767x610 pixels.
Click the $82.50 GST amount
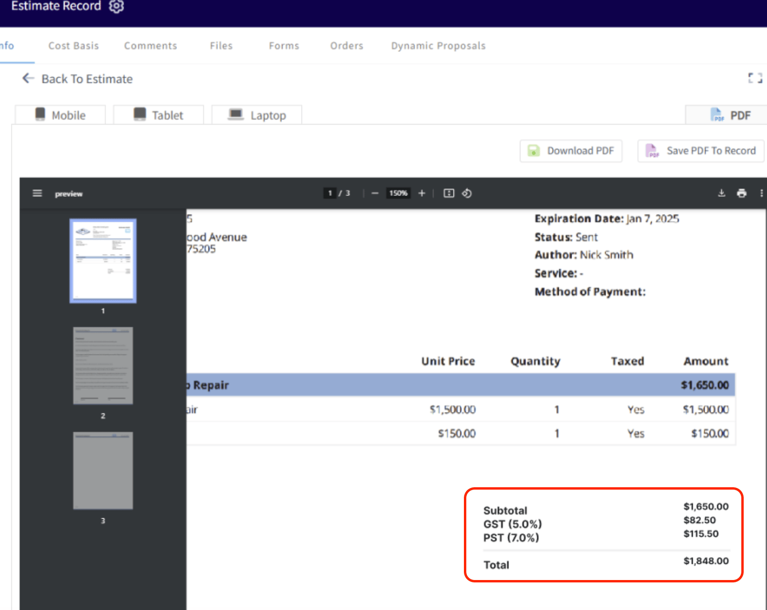[x=699, y=520]
